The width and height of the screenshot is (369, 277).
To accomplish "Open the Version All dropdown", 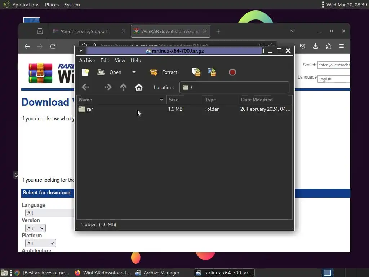I will (35, 228).
